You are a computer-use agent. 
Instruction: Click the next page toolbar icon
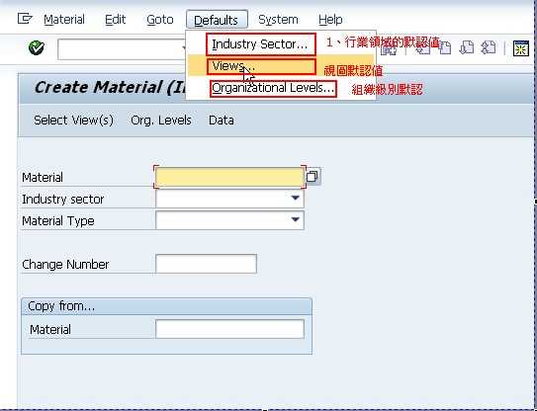[x=466, y=47]
